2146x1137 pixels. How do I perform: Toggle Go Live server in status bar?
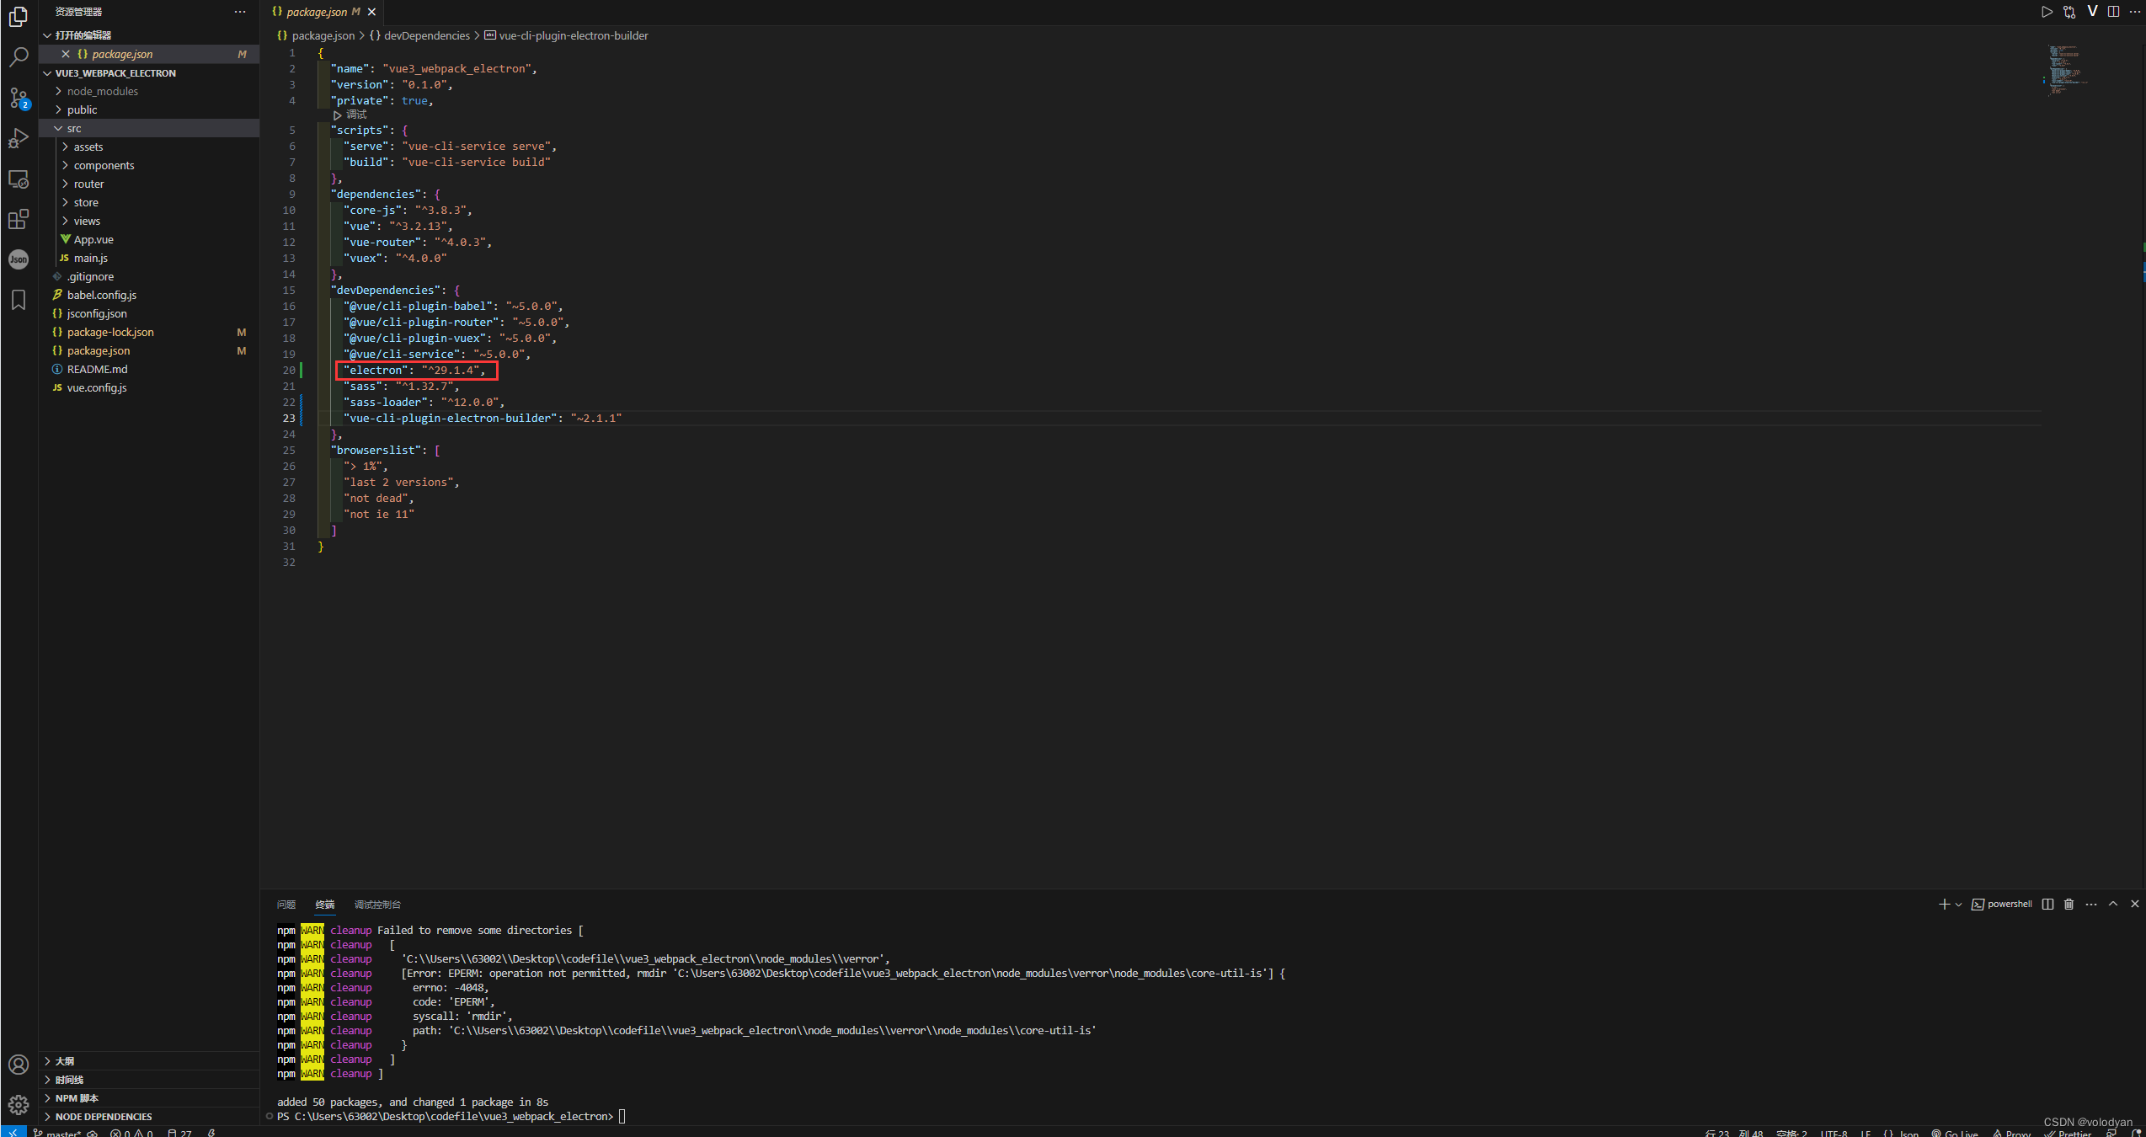point(1956,1133)
